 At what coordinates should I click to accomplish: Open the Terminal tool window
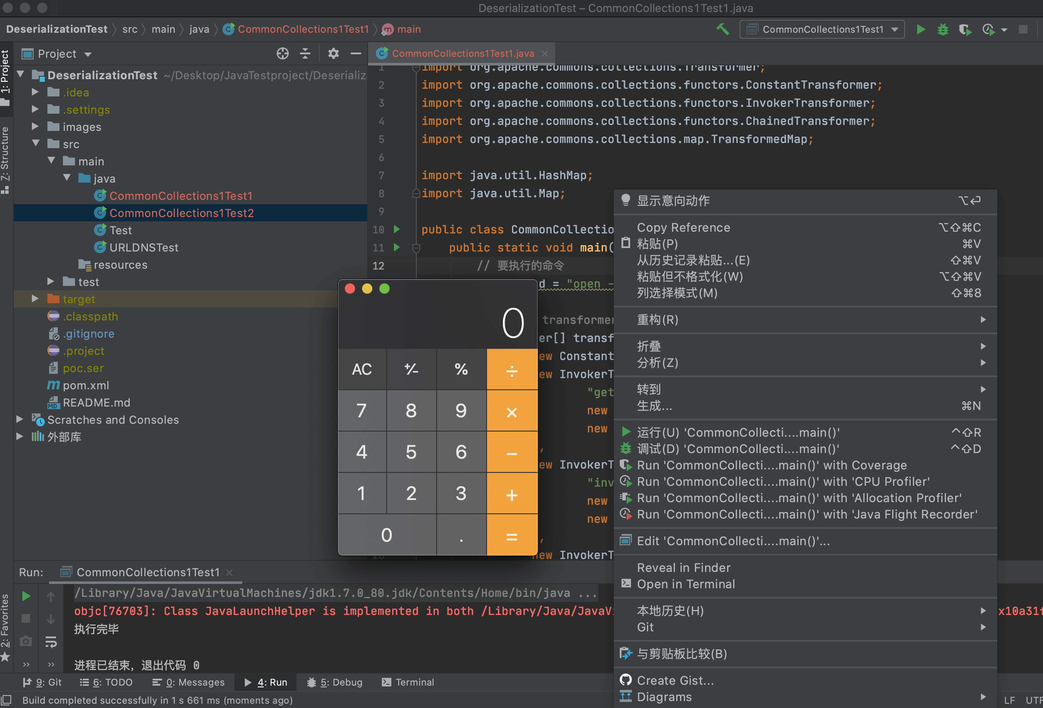click(408, 683)
